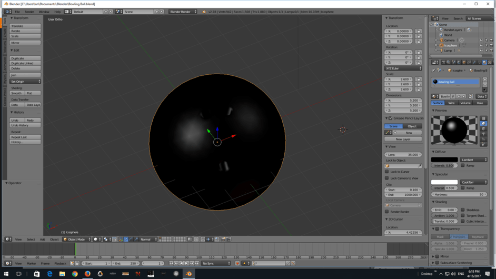Enable the Lock to Cursor checkbox
496x279 pixels.
[x=387, y=172]
